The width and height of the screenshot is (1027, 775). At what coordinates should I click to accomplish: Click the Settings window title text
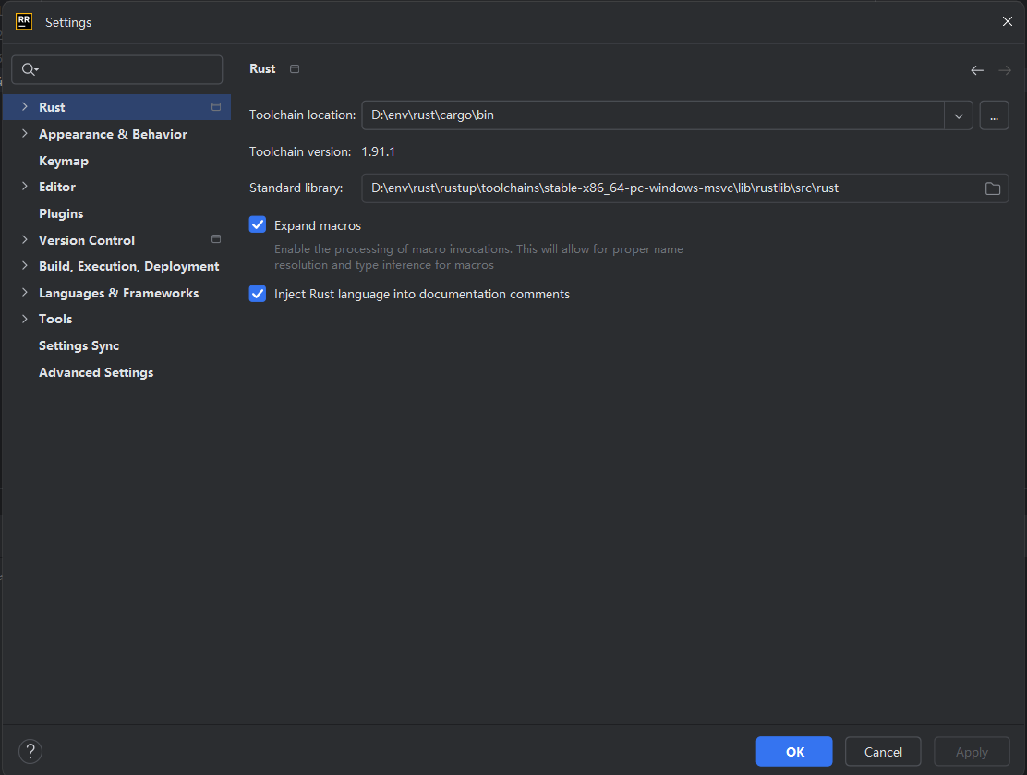(68, 22)
